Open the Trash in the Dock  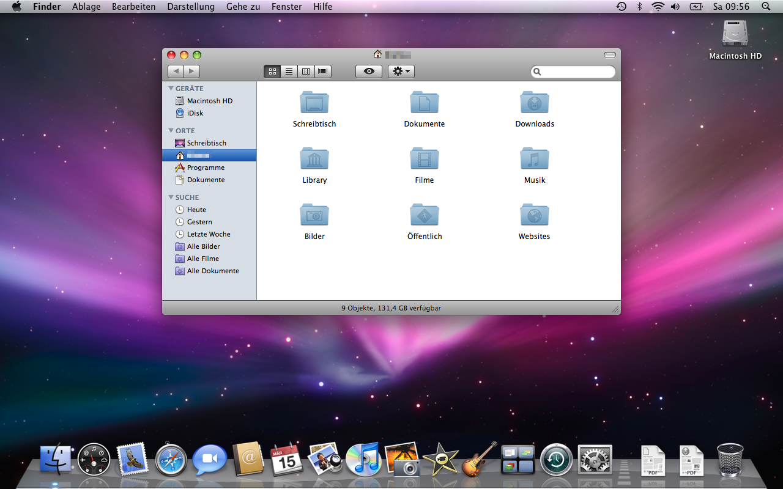730,460
